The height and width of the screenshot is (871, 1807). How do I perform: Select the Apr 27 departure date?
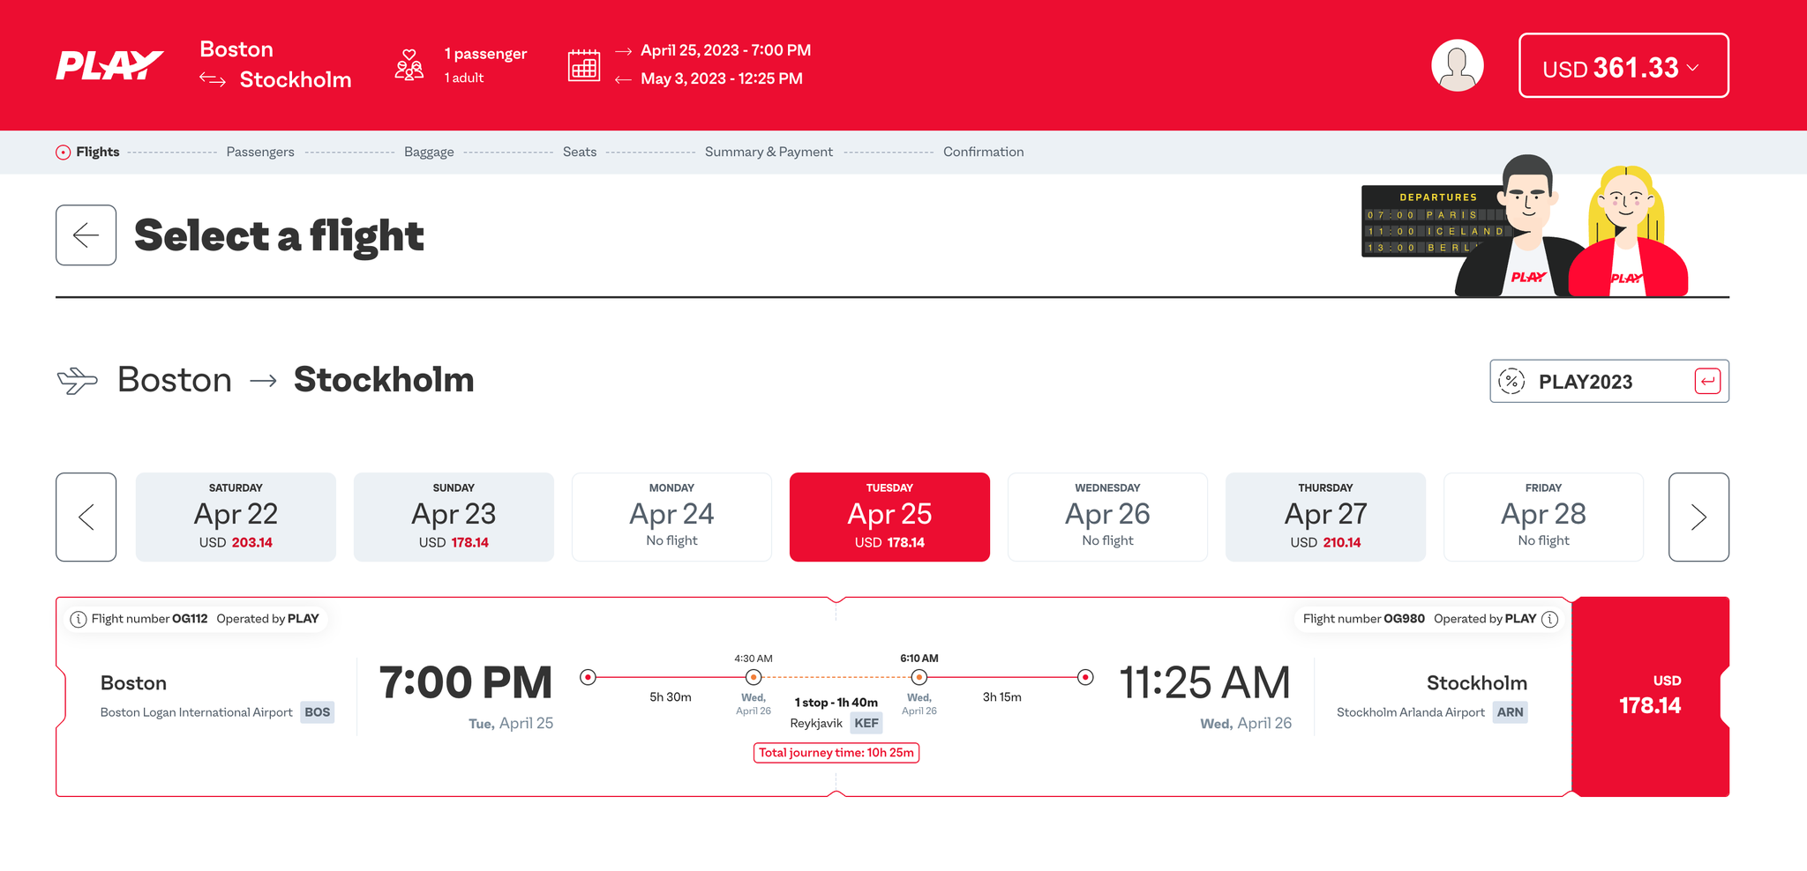(1325, 517)
